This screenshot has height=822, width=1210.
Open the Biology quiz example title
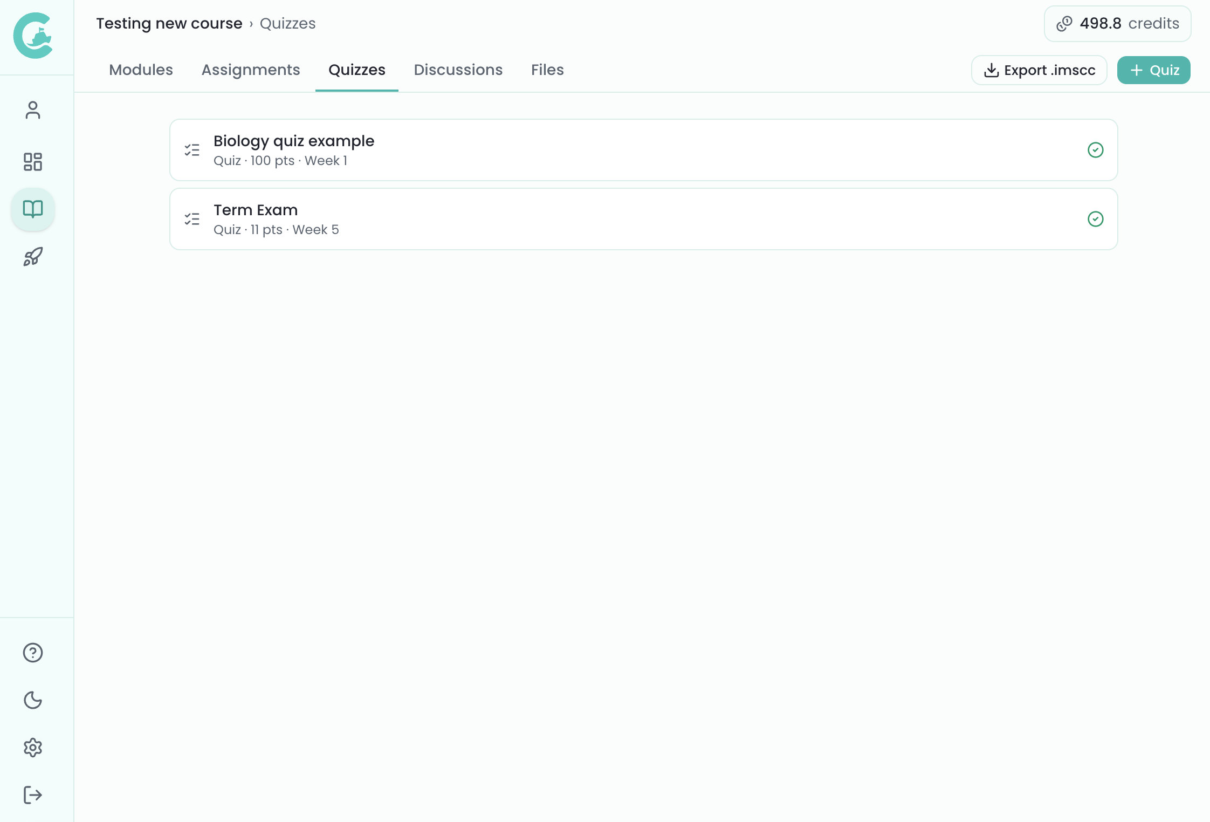coord(294,141)
